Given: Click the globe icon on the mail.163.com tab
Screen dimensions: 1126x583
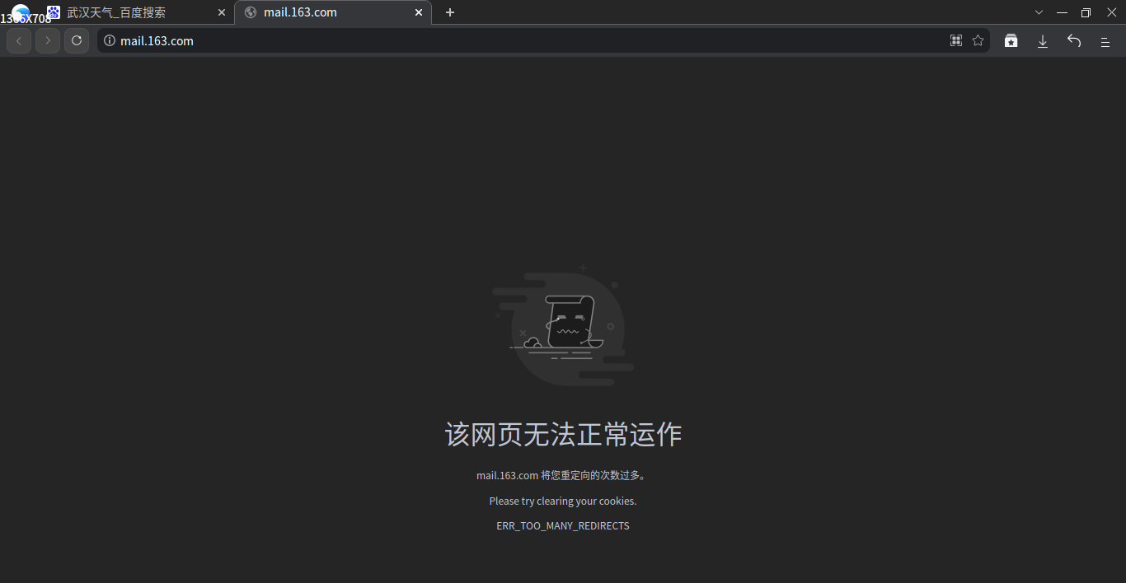Looking at the screenshot, I should 250,12.
